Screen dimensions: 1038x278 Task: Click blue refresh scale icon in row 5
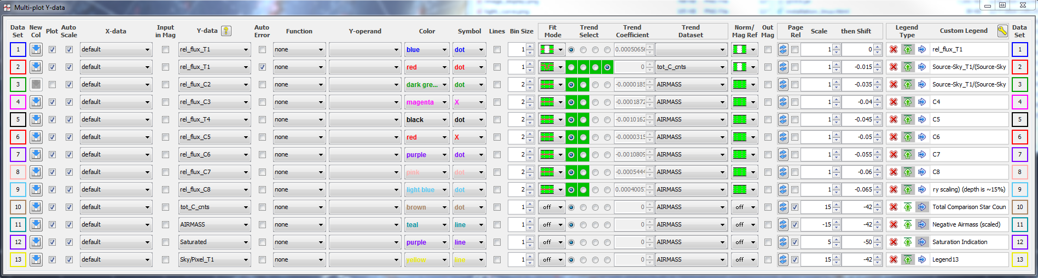coord(783,119)
